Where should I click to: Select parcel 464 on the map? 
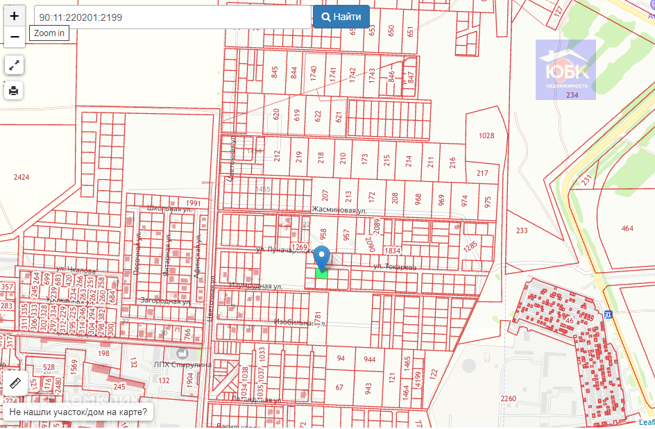coord(627,228)
